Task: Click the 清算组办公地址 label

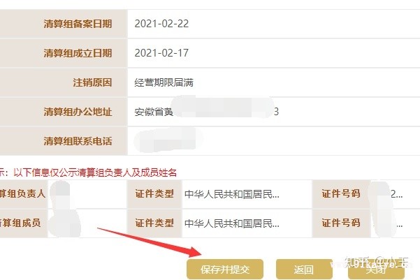Action: (78, 112)
